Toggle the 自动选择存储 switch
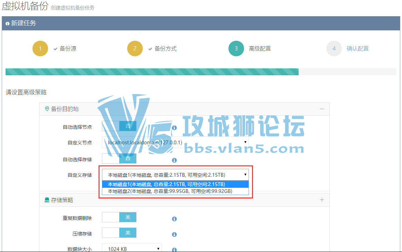 pyautogui.click(x=119, y=158)
